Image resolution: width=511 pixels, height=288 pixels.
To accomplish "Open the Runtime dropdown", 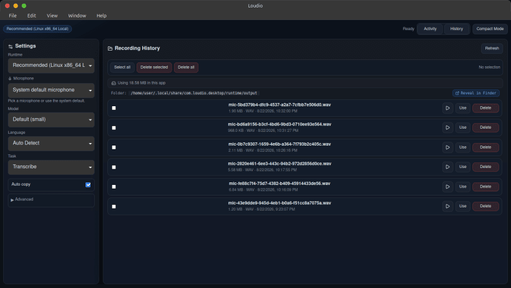I will pos(51,66).
